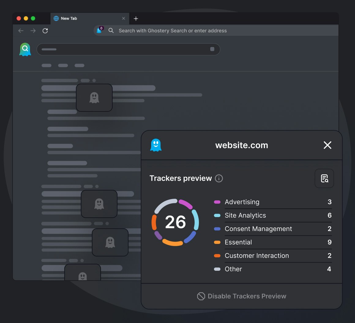
Task: Click the grey Other color pill
Action: pyautogui.click(x=217, y=269)
